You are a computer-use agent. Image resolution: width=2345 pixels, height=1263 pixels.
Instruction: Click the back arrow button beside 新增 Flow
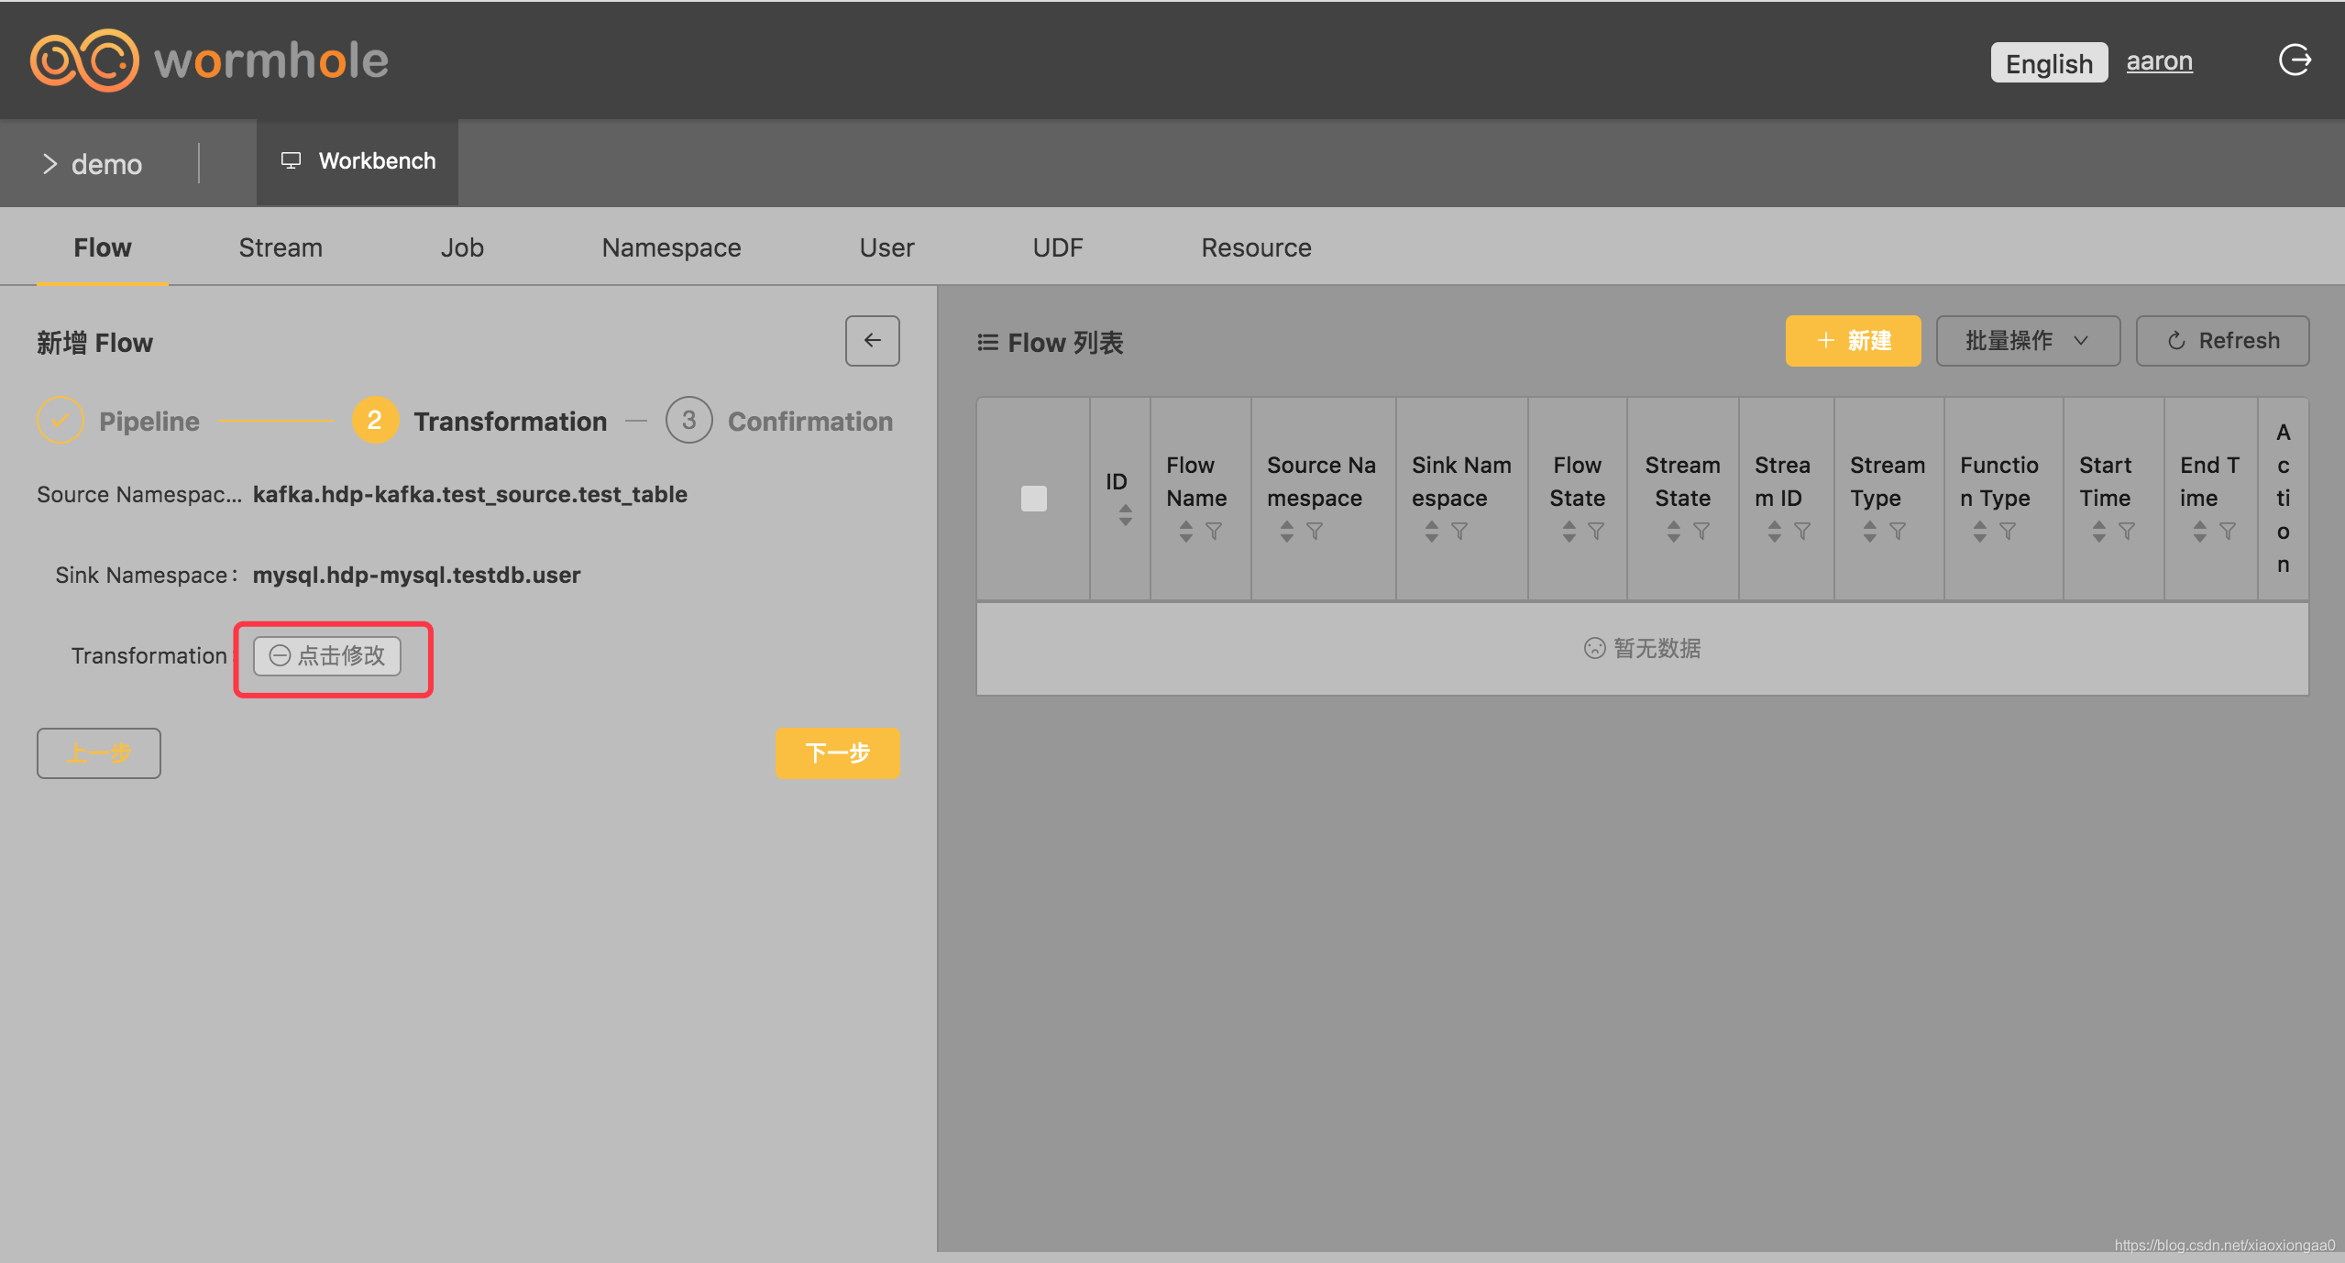pyautogui.click(x=872, y=341)
